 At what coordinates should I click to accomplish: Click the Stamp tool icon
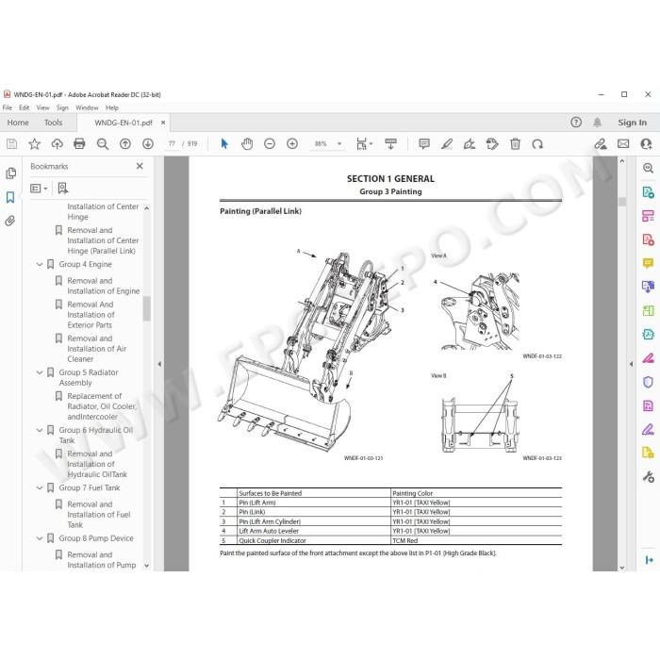coord(492,144)
